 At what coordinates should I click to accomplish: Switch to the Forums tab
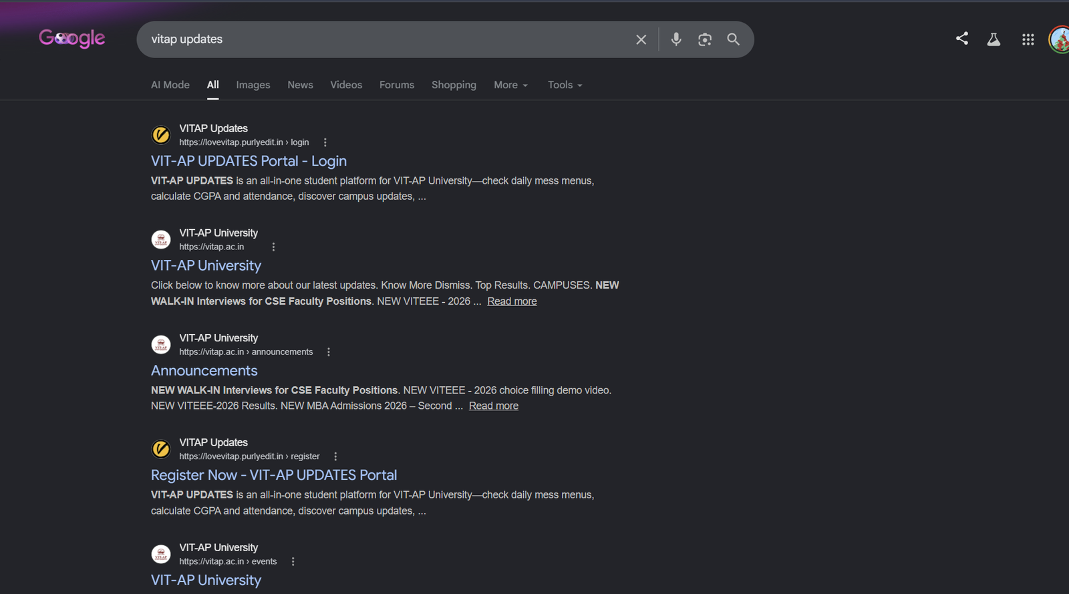click(x=397, y=85)
